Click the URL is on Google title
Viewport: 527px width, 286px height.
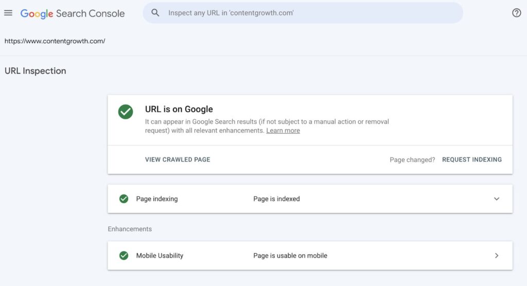[179, 109]
